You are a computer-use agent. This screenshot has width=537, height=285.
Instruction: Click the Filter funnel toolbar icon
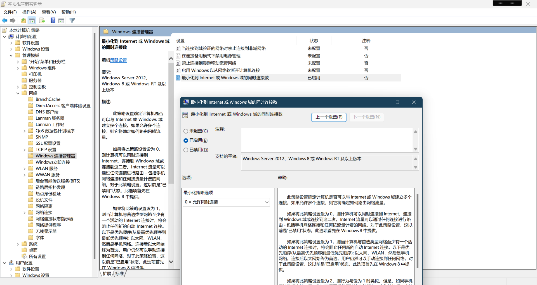tap(72, 21)
